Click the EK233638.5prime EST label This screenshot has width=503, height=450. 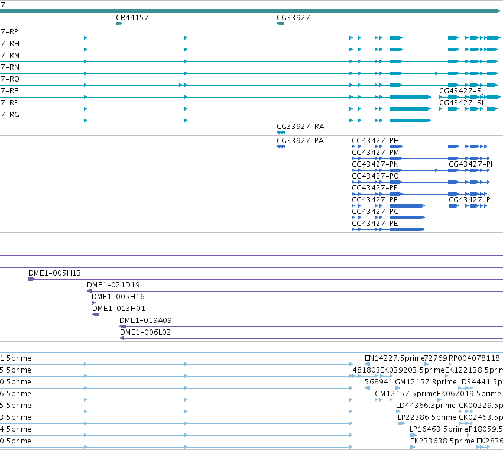click(x=442, y=441)
